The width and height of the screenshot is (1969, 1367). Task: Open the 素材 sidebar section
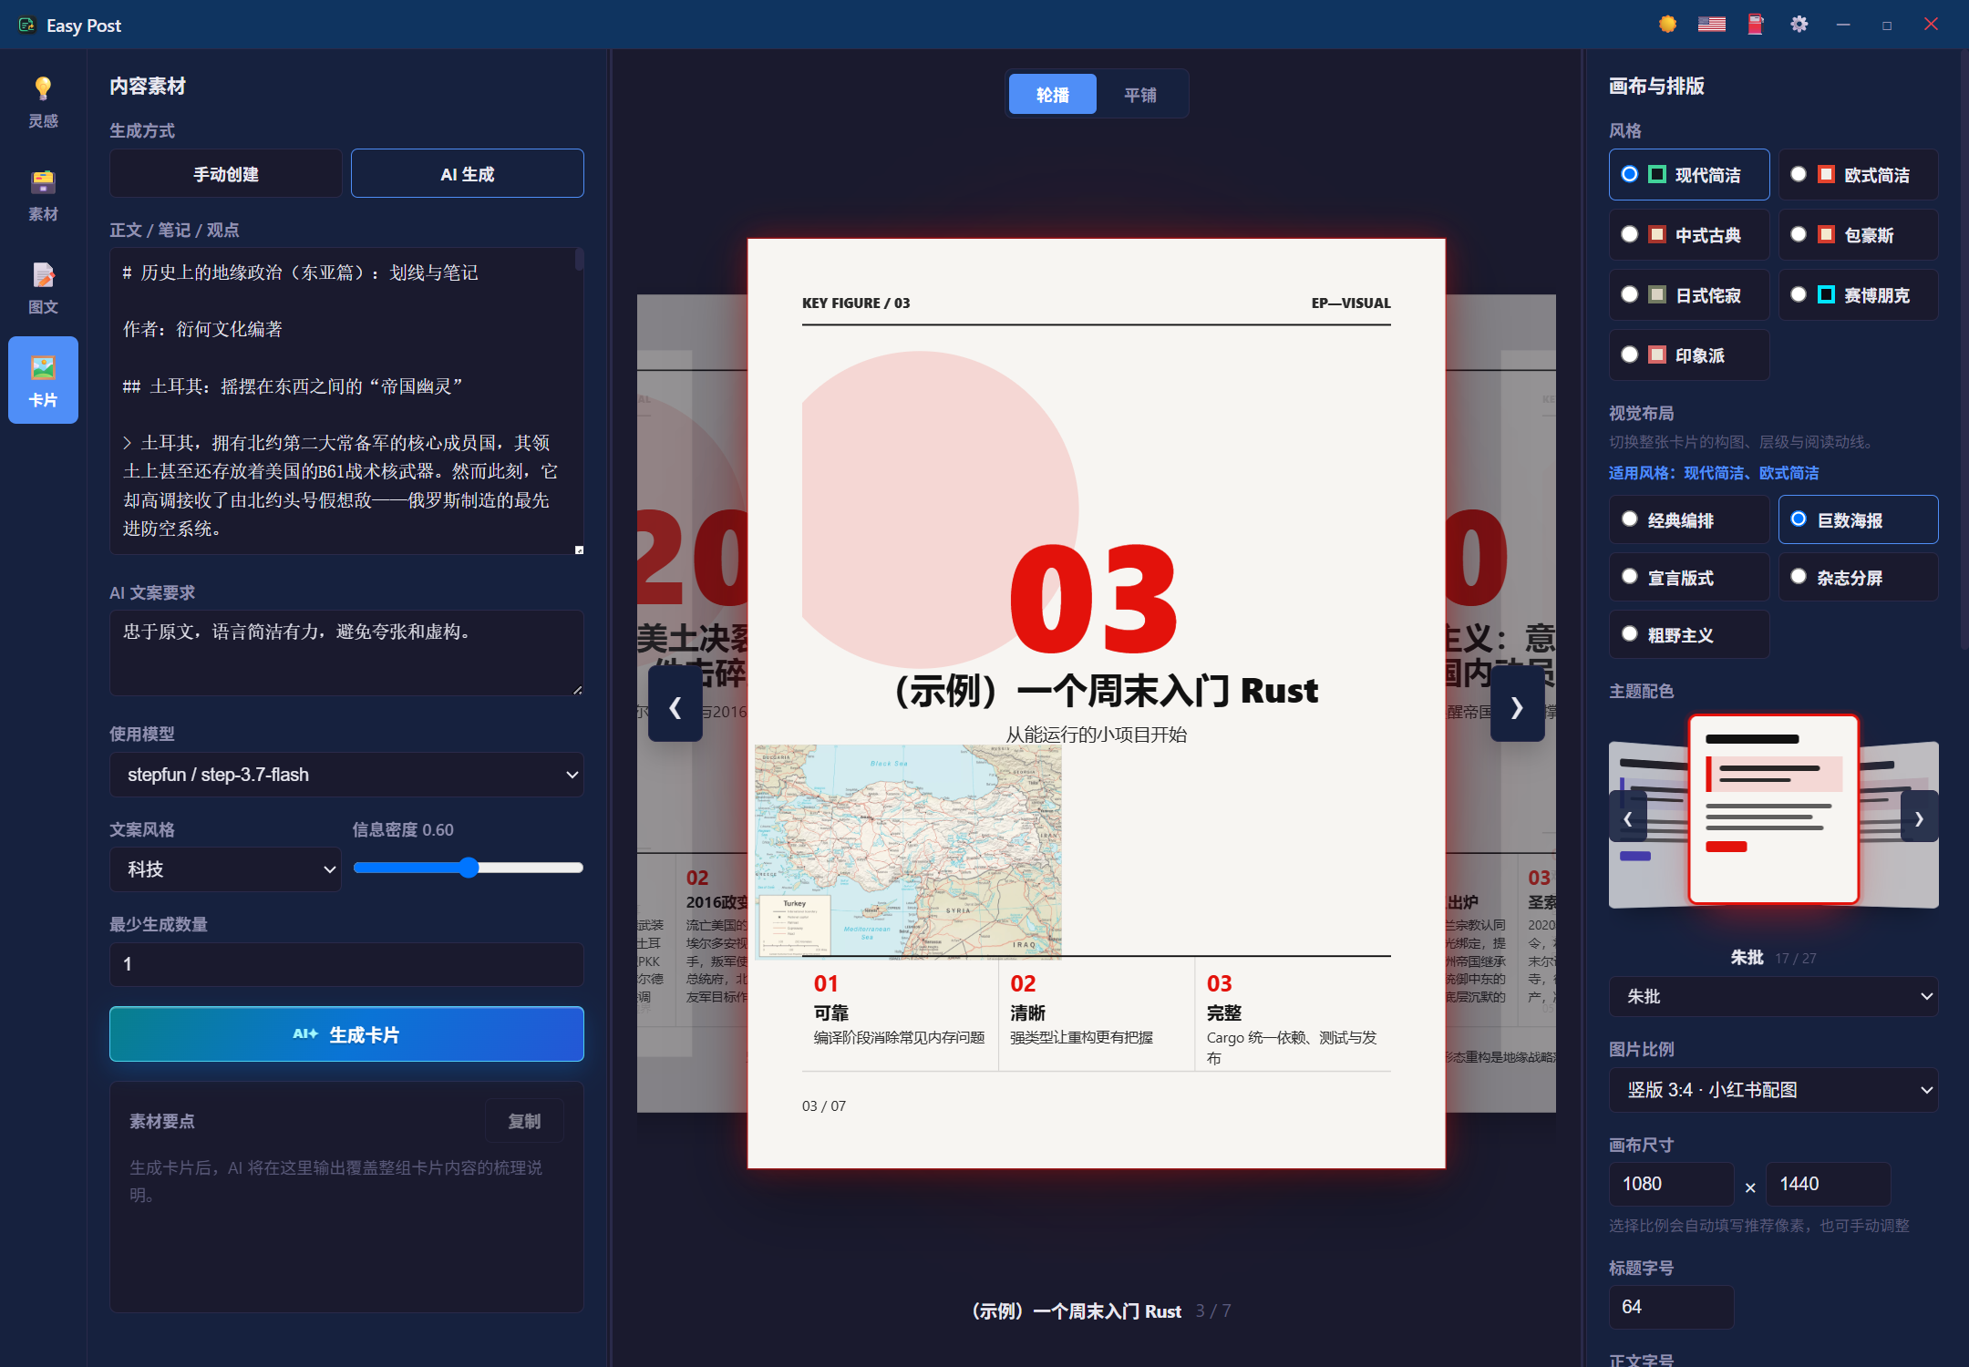point(43,195)
